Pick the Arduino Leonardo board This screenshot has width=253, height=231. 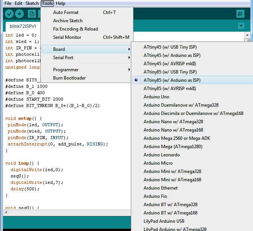click(x=193, y=155)
